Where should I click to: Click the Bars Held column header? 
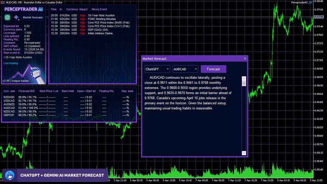[68, 91]
